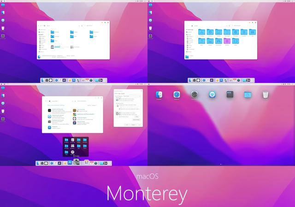This screenshot has width=295, height=207.
Task: Click Safari icon in top-left screenshot dock
Action: pos(56,80)
